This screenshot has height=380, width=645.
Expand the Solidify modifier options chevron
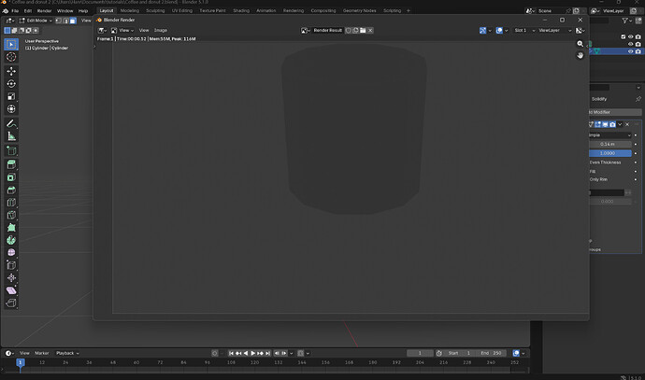(x=620, y=124)
